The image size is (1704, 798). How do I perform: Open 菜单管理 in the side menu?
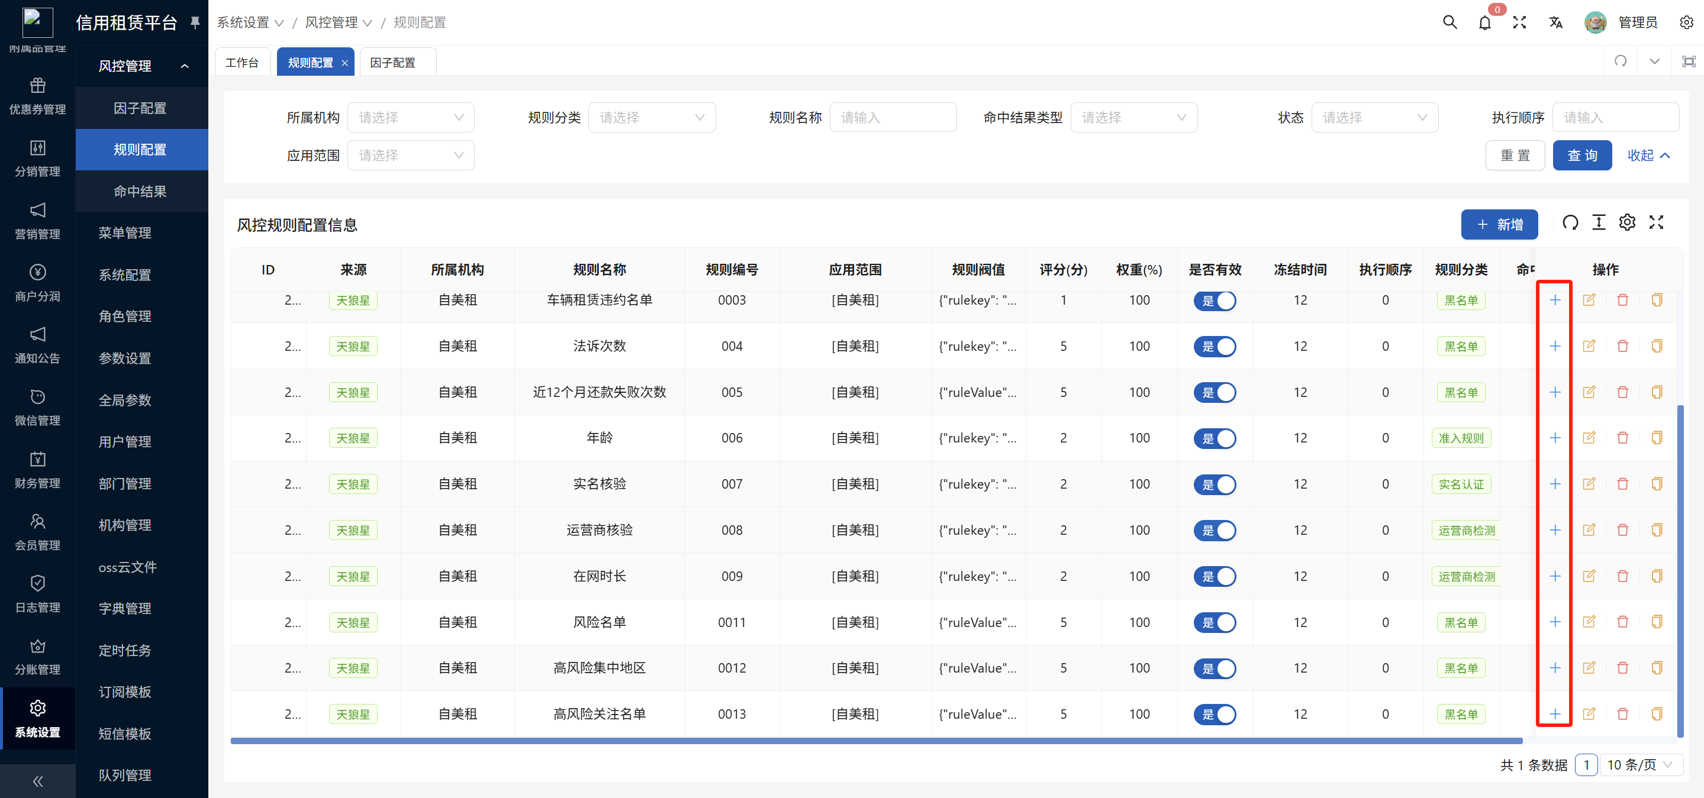pyautogui.click(x=142, y=232)
